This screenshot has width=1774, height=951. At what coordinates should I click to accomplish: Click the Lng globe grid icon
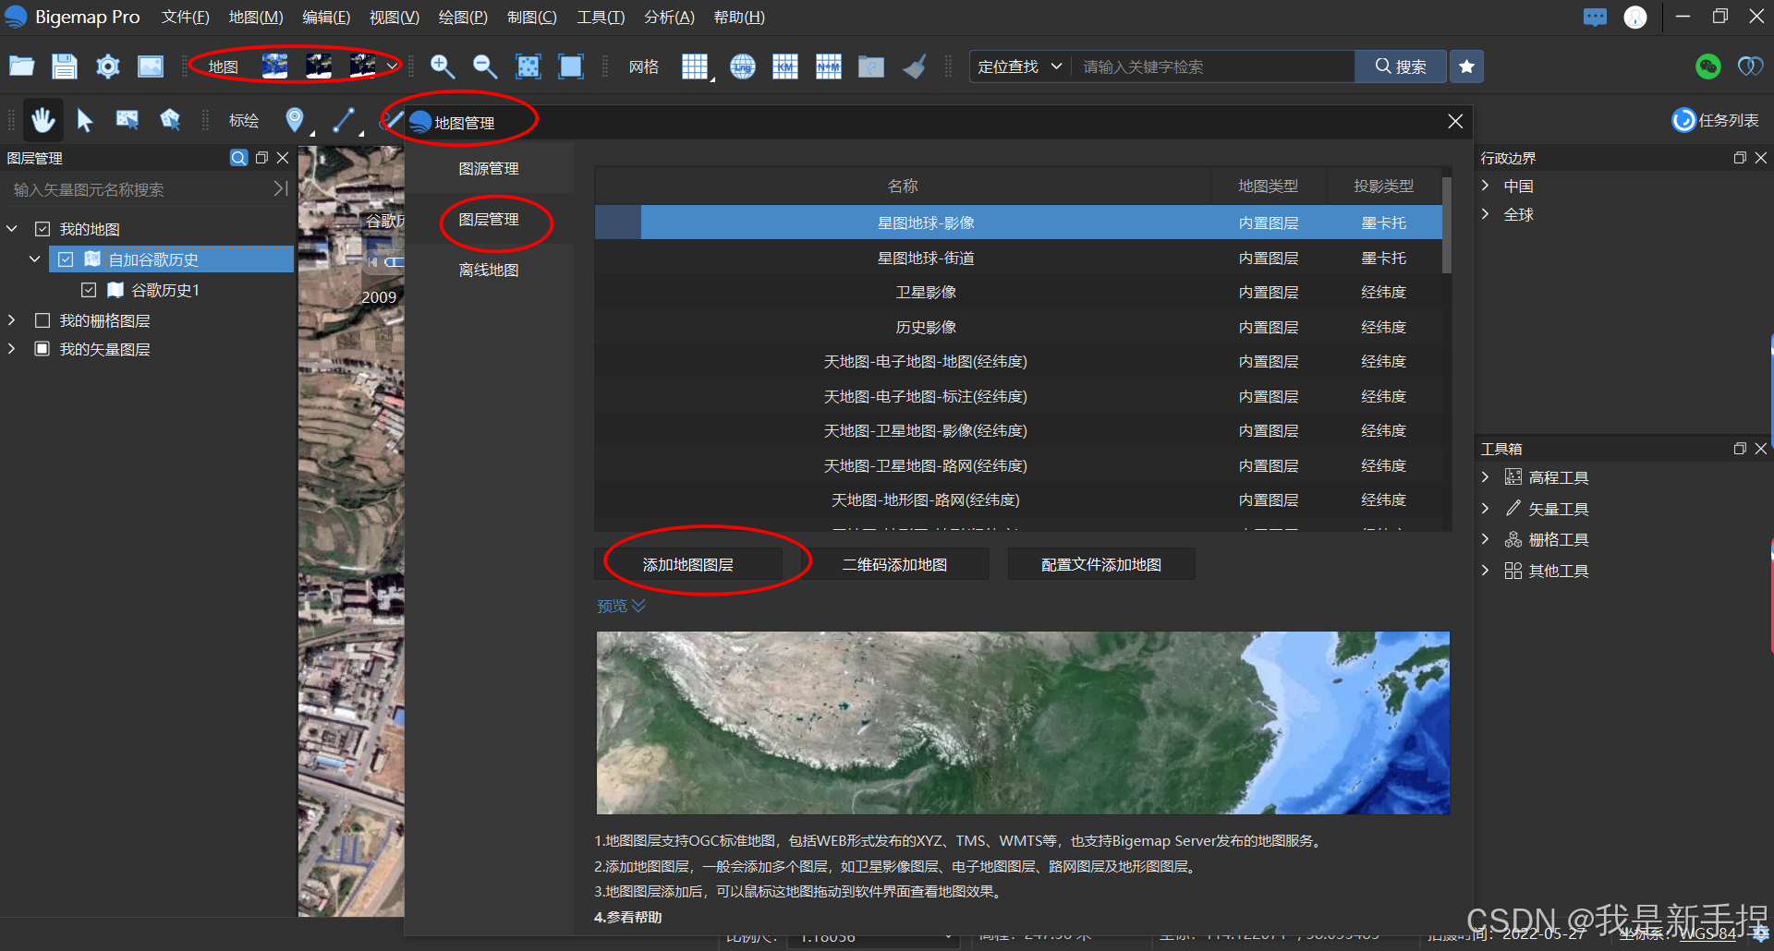pyautogui.click(x=743, y=66)
